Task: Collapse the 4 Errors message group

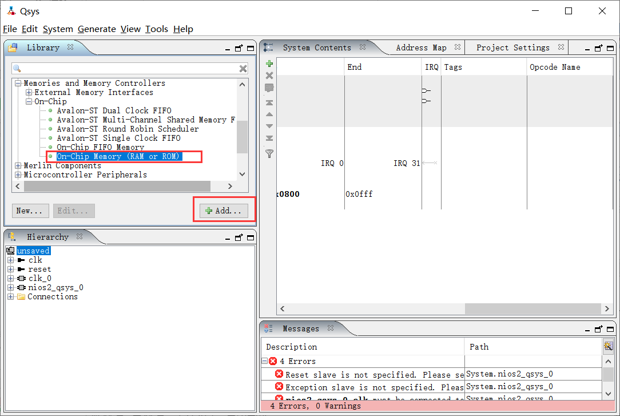Action: pyautogui.click(x=264, y=361)
